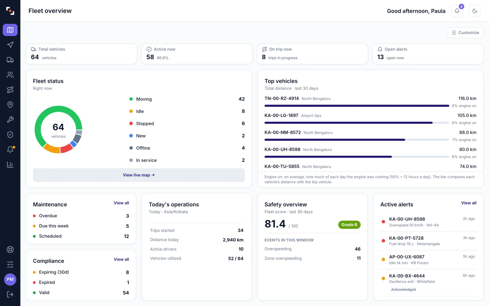489x306 pixels.
Task: Select the Offline status legend row
Action: point(187,148)
